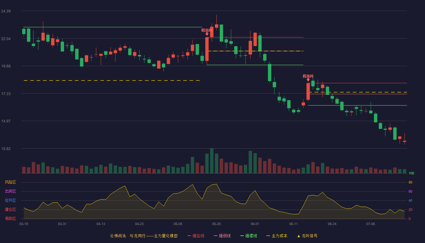Click the 05-20 date label on axis
The height and width of the screenshot is (243, 425).
tap(216, 224)
